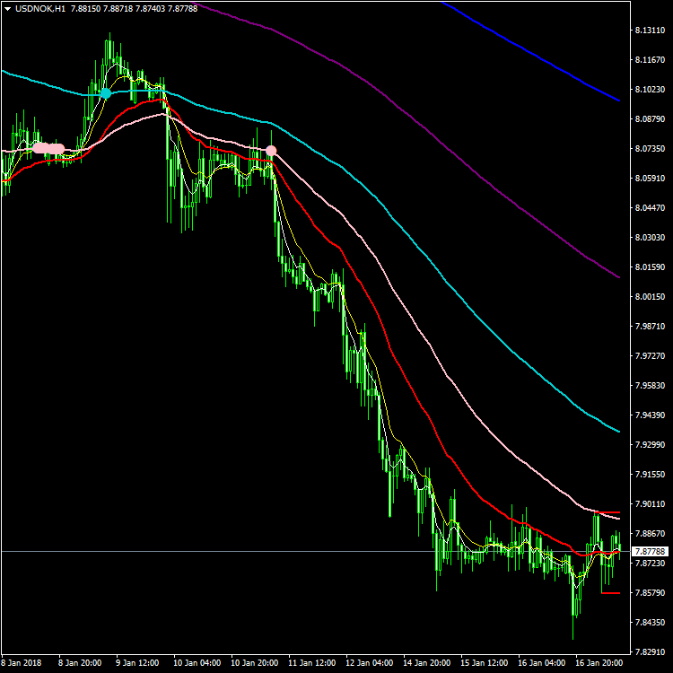Click the 7.90110 price axis label
The width and height of the screenshot is (673, 673).
click(x=650, y=504)
